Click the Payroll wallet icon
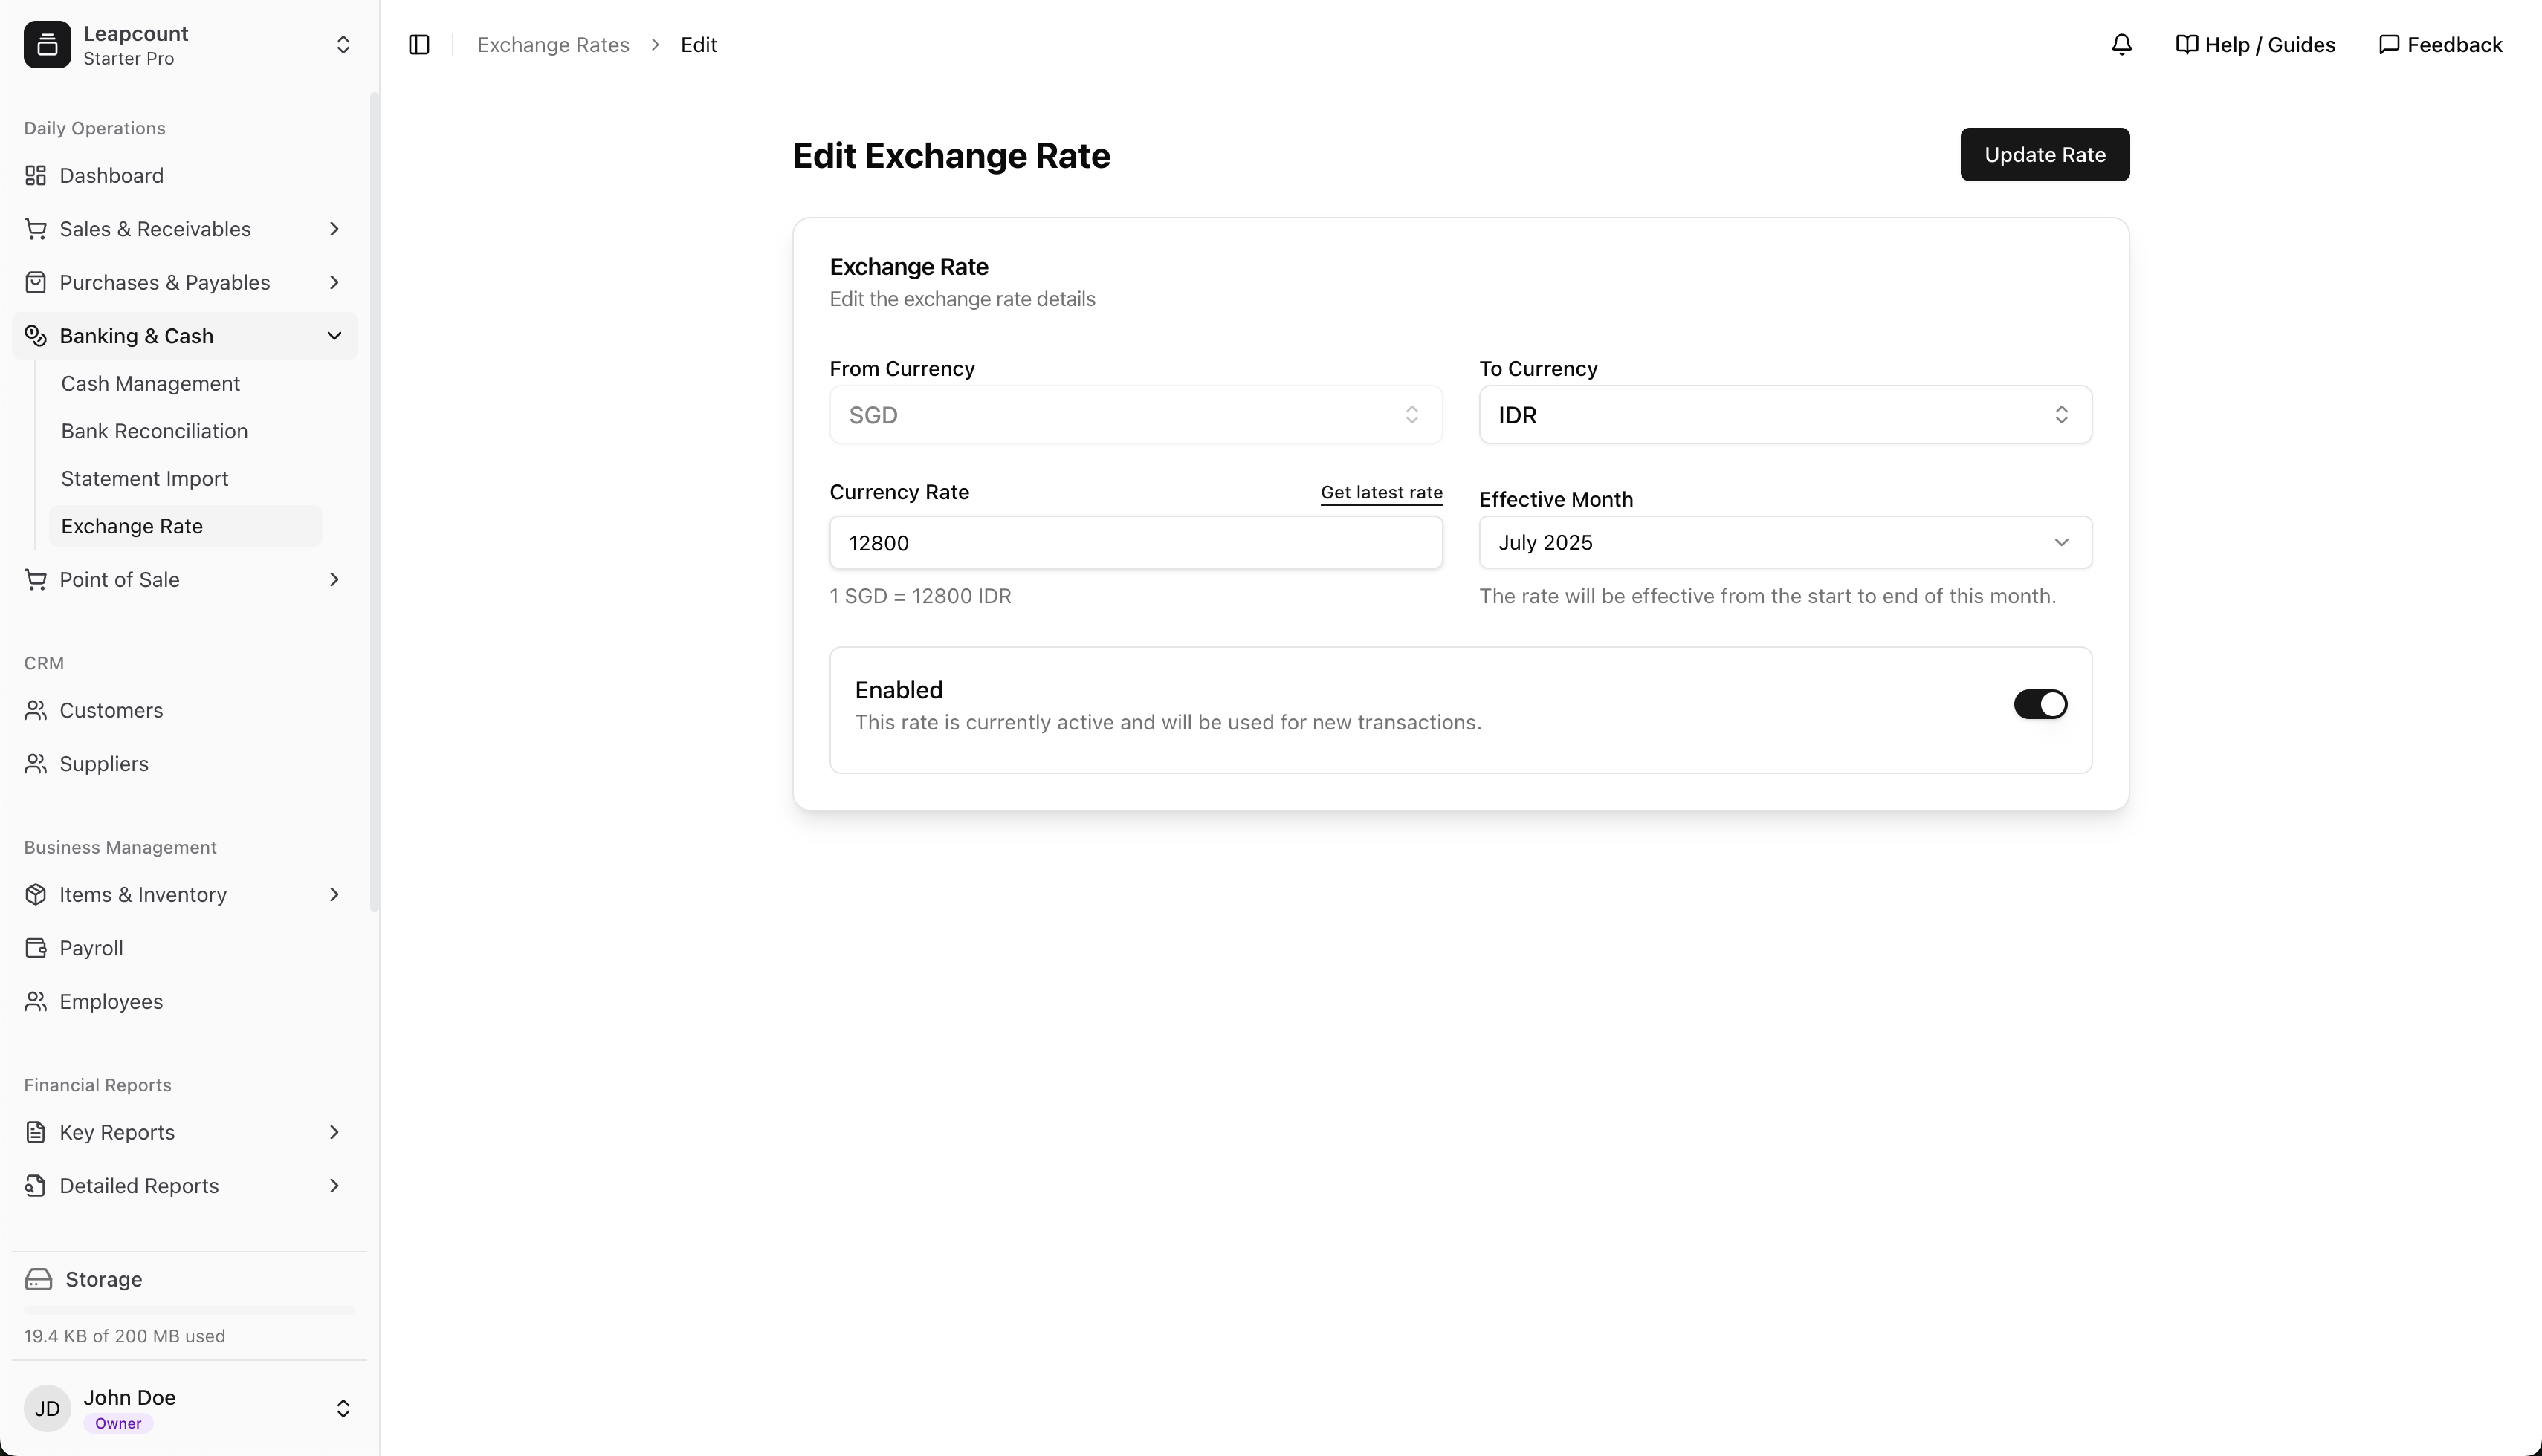The height and width of the screenshot is (1456, 2542). coord(36,948)
